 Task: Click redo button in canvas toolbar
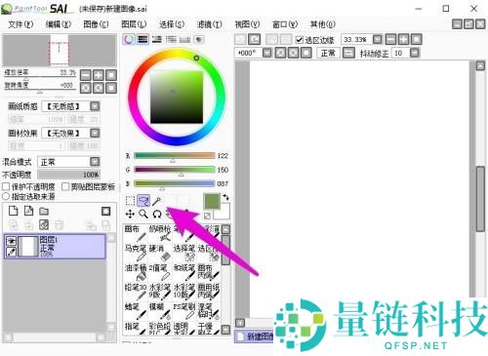pyautogui.click(x=255, y=39)
